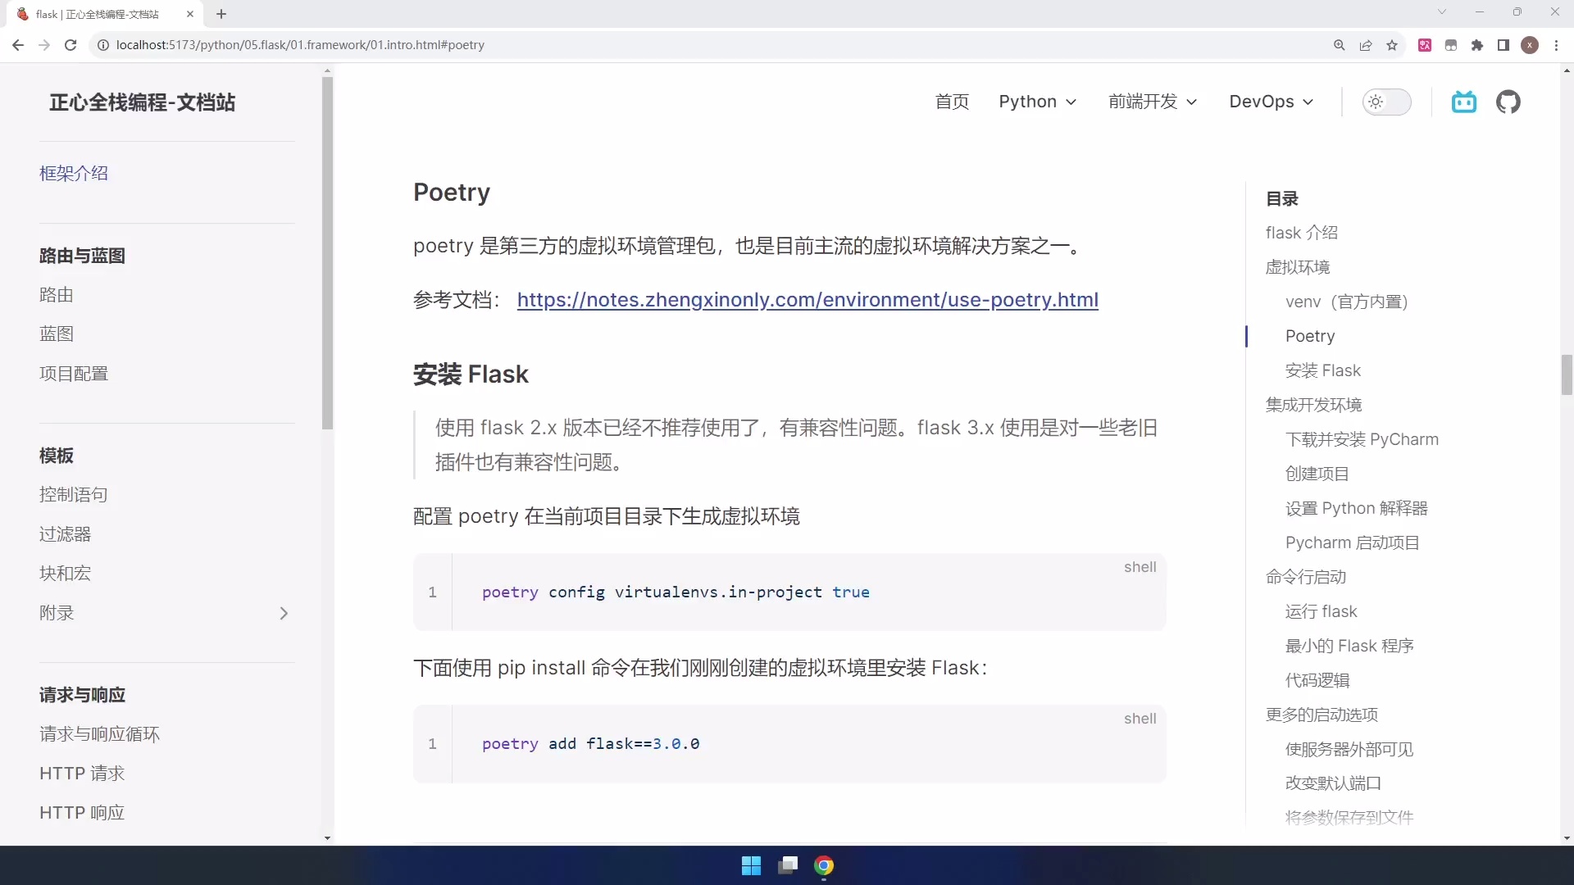
Task: Select 首页 in the top navigation
Action: (952, 102)
